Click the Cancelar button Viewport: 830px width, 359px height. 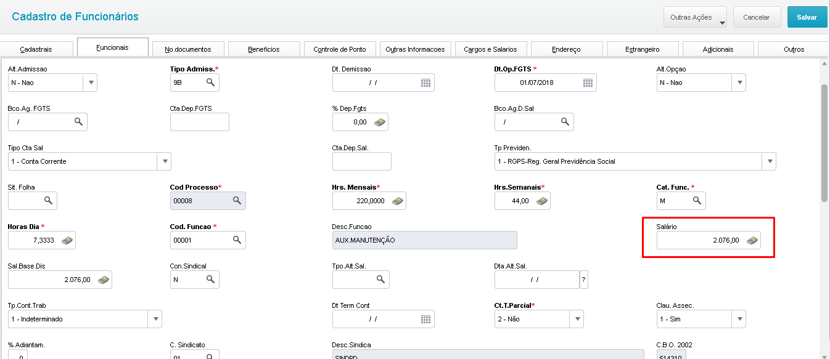757,17
